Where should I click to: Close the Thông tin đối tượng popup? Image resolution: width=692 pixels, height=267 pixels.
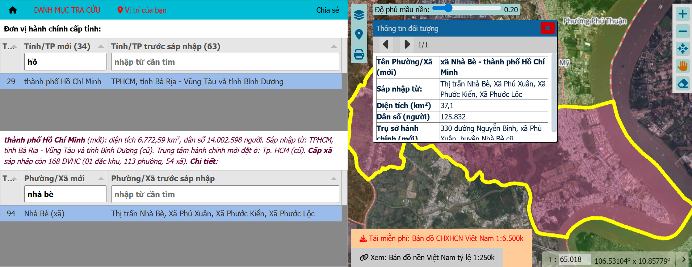point(548,28)
